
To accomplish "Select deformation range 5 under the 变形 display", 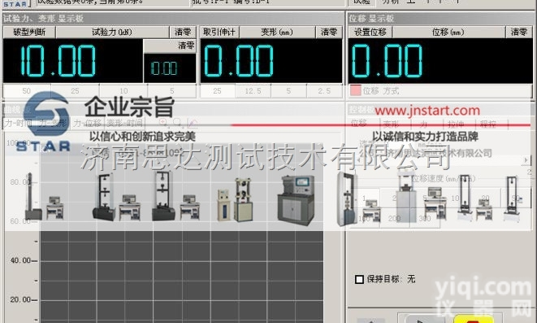I will pyautogui.click(x=288, y=91).
